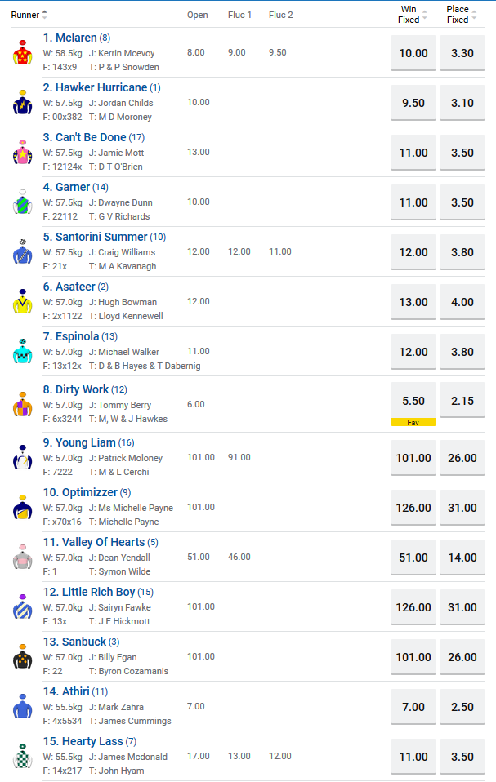
Task: Sort by Win Fixed odds column
Action: (427, 15)
